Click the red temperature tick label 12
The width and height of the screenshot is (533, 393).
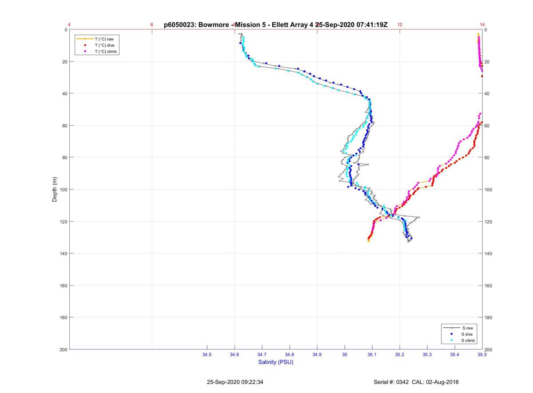coord(400,25)
